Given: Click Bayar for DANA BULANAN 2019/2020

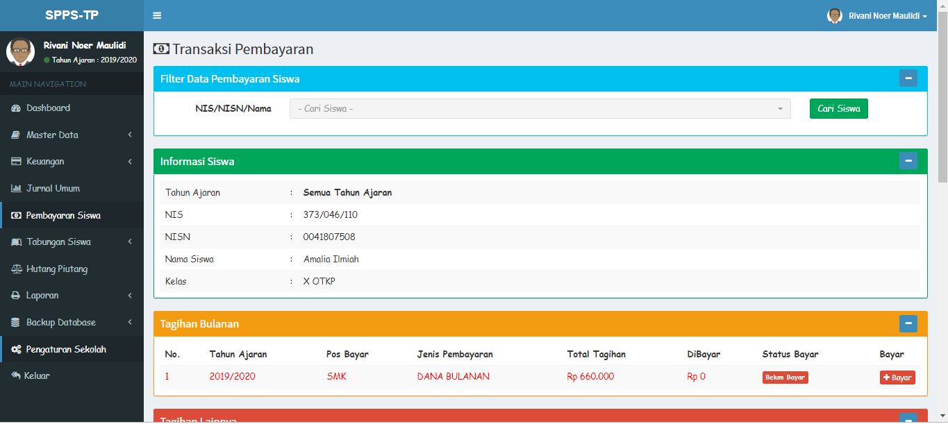Looking at the screenshot, I should point(897,377).
